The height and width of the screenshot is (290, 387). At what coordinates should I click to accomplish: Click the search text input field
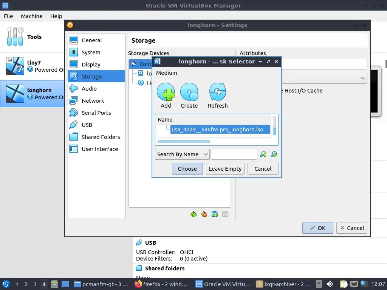(234, 154)
